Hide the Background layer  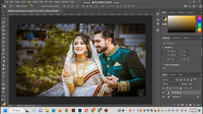coord(163,97)
